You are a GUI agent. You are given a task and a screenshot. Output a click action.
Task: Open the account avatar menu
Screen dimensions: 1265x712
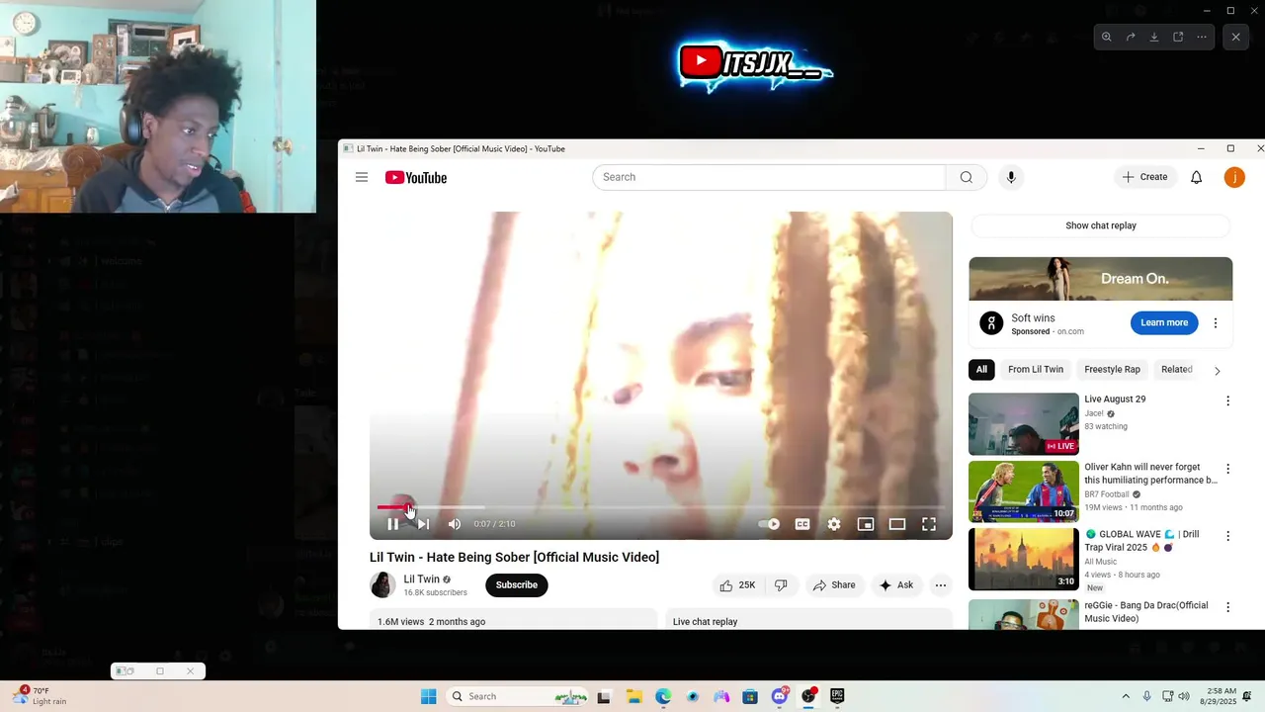tap(1234, 177)
